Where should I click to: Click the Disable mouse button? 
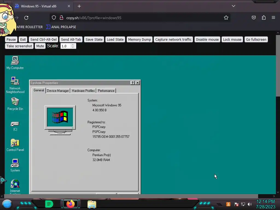207,39
